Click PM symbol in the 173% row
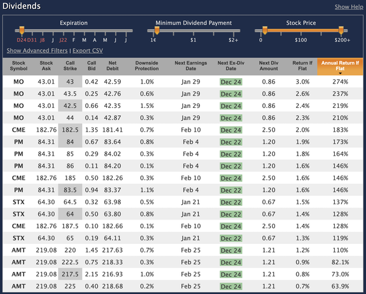Screen dimensions: 366x294 point(19,142)
